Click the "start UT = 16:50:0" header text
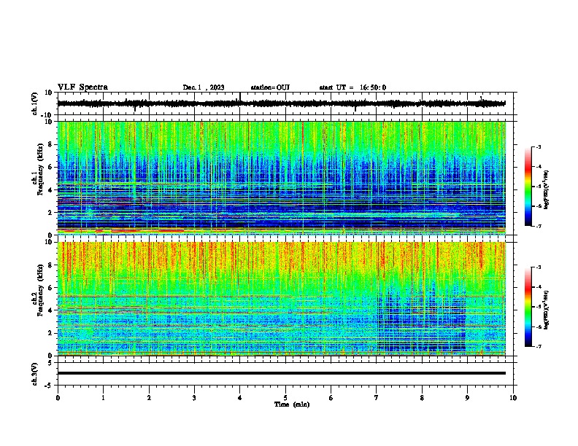The height and width of the screenshot is (446, 578). click(x=352, y=87)
